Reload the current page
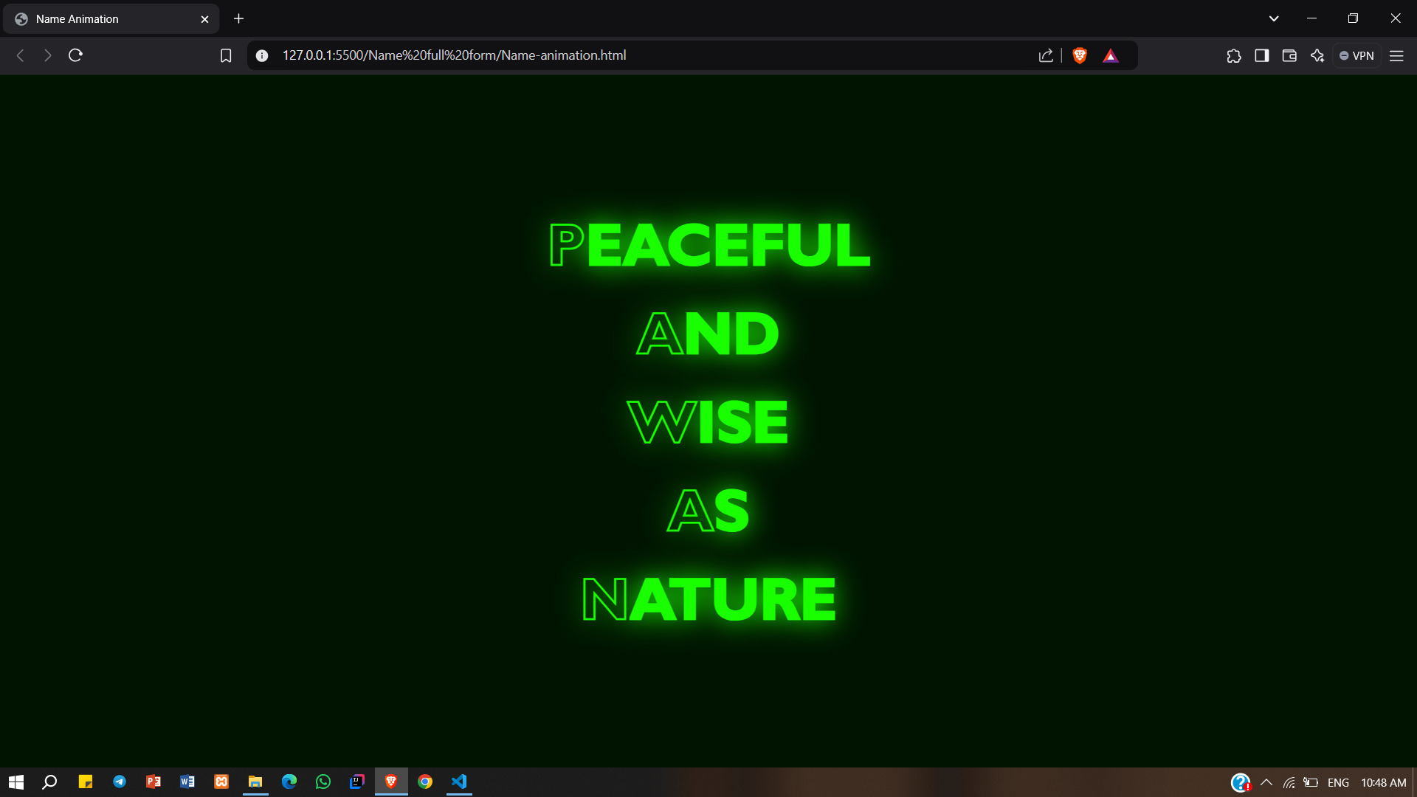 click(75, 55)
